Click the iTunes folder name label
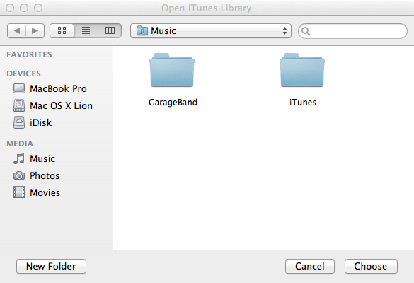 pyautogui.click(x=303, y=102)
